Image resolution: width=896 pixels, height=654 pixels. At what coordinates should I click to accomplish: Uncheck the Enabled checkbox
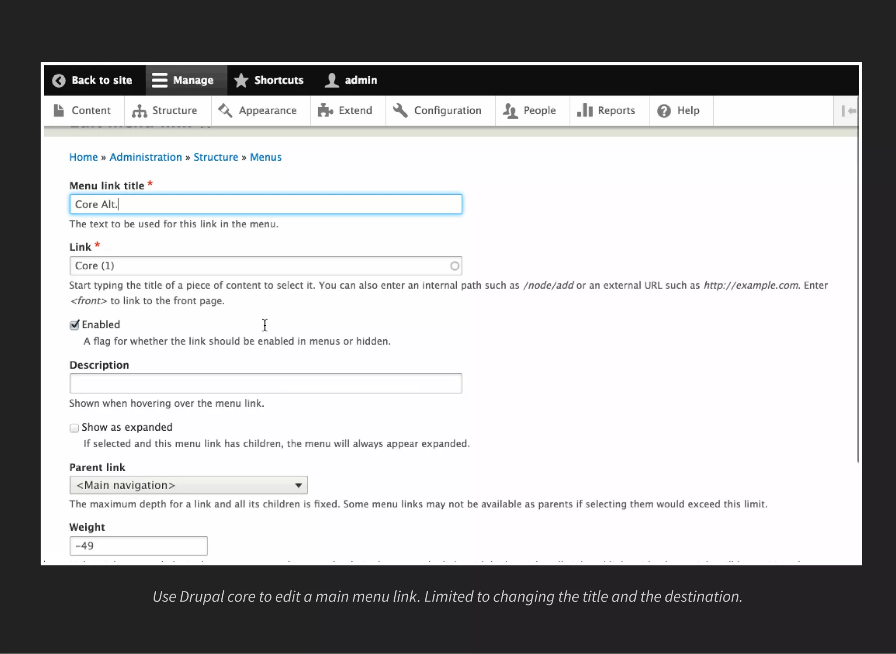click(74, 325)
